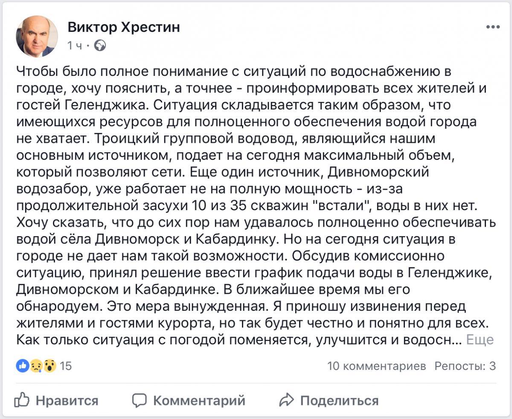512x419 pixels.
Task: Click the globe public privacy icon
Action: (100, 45)
